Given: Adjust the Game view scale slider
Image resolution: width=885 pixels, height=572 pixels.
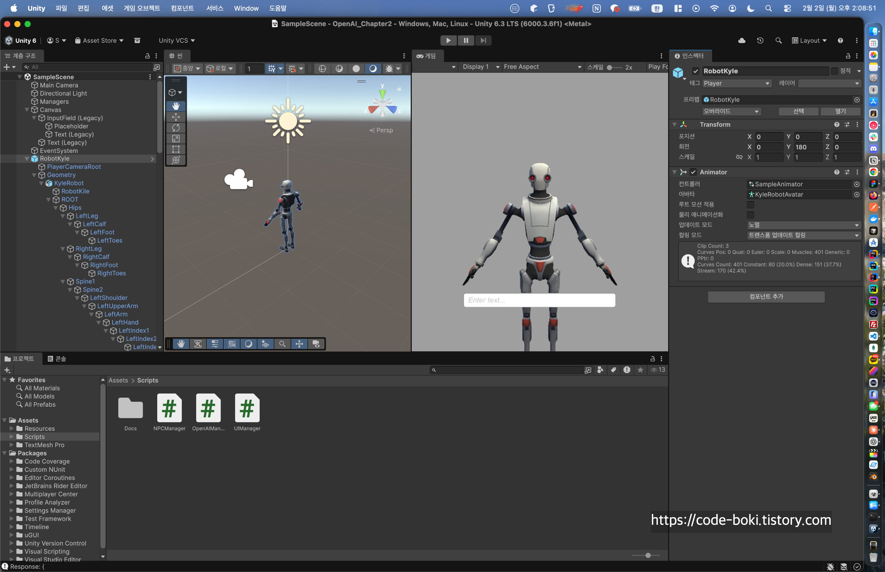Looking at the screenshot, I should [614, 67].
